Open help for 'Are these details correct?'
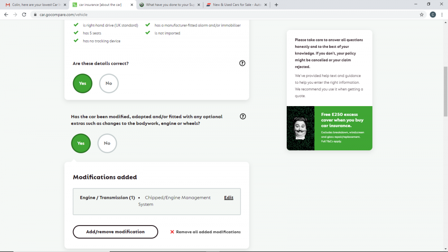448x252 pixels. 242,63
